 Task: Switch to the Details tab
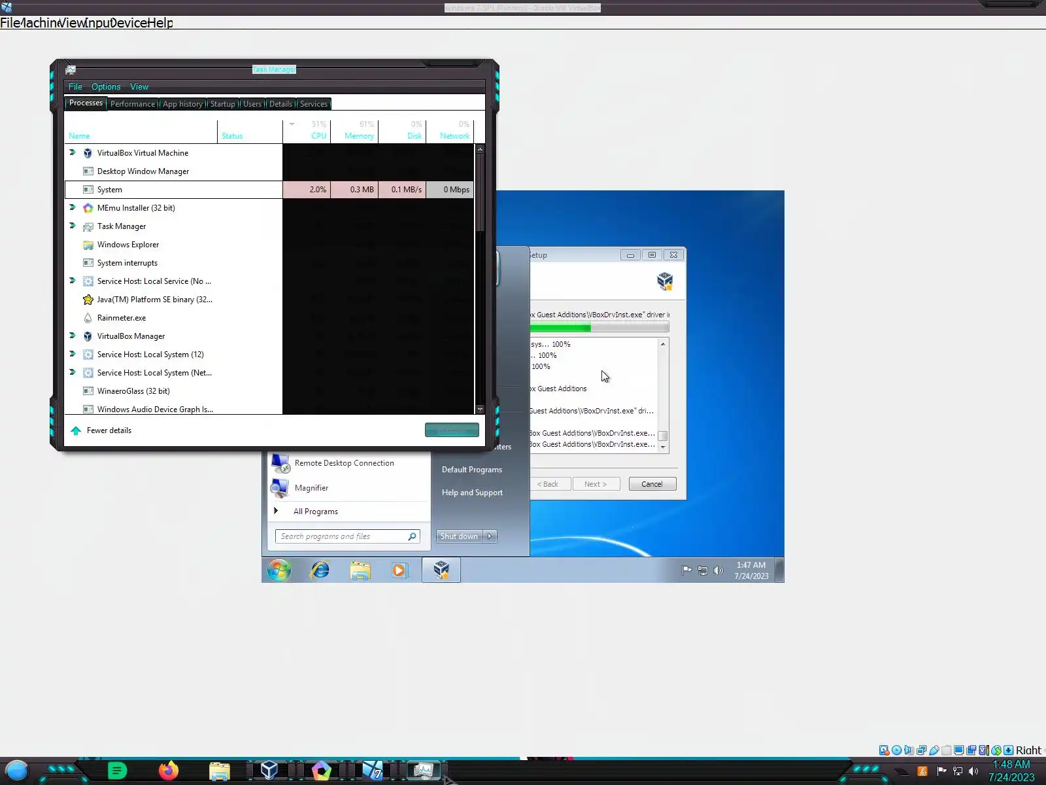tap(281, 104)
